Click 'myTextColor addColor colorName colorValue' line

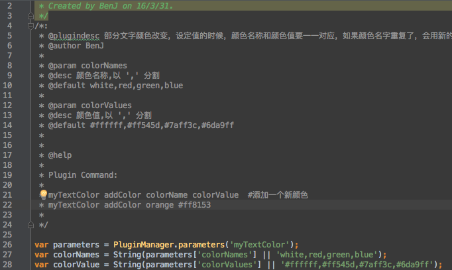143,195
